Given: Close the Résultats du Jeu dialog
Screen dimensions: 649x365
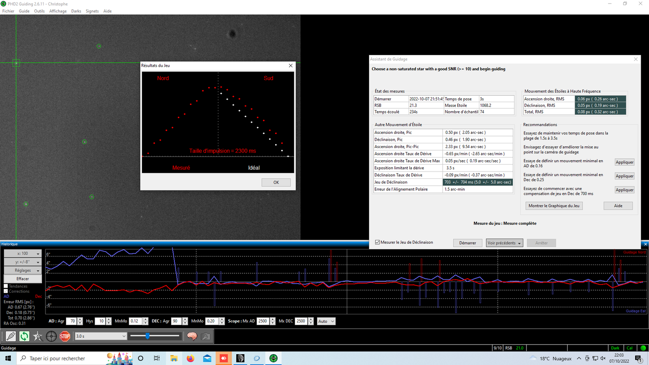Looking at the screenshot, I should point(291,65).
